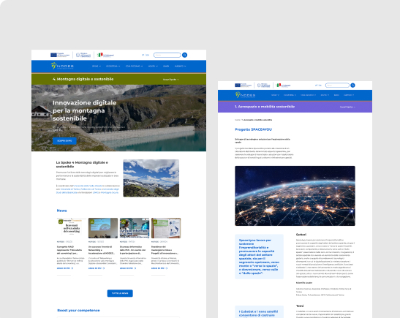Click '1. Aerospazio e mobilità sostenibile' title

click(x=265, y=107)
